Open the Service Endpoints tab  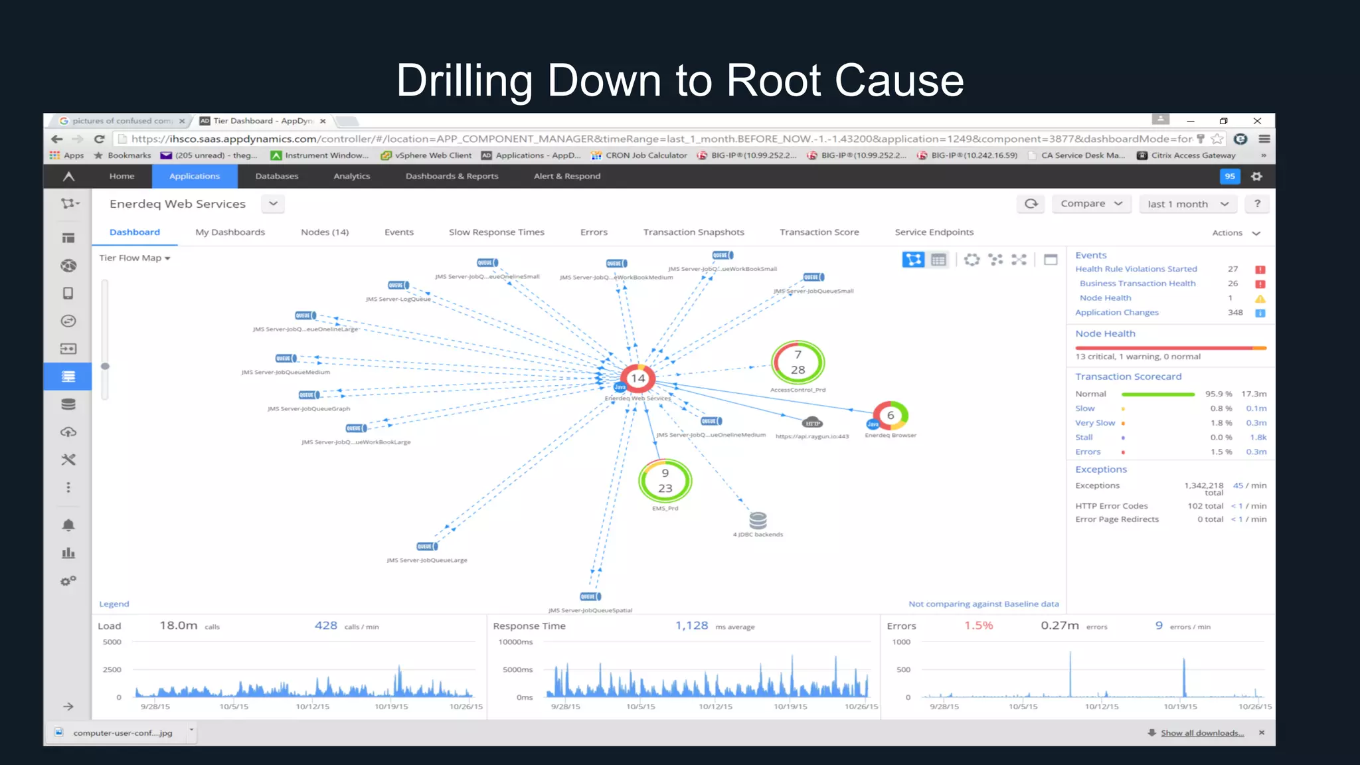(x=934, y=232)
